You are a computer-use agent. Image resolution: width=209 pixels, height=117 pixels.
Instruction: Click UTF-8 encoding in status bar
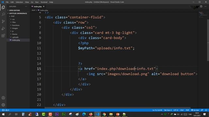click(176, 110)
